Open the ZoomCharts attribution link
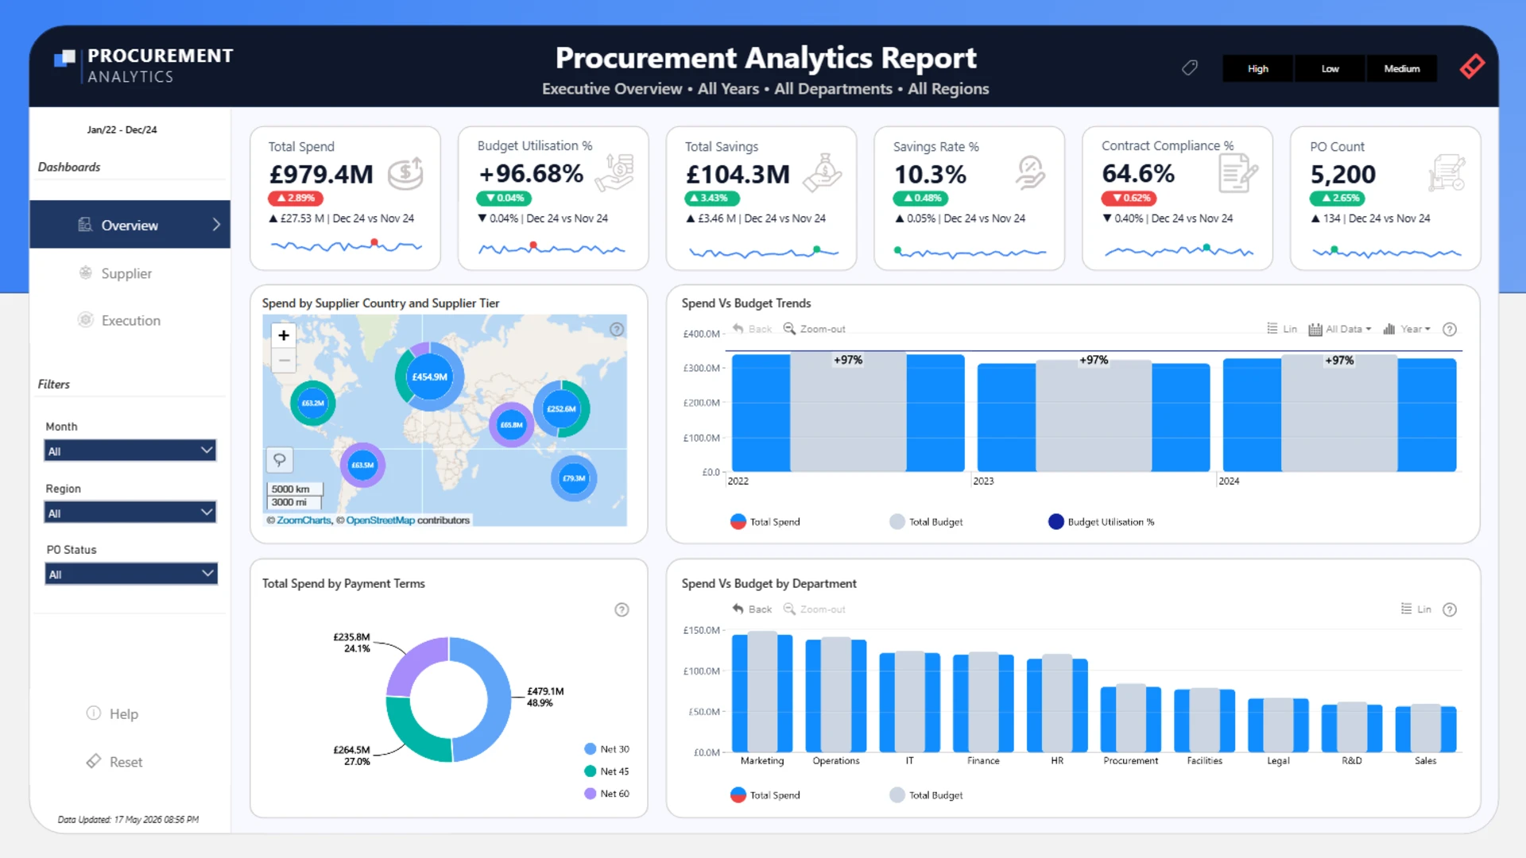The width and height of the screenshot is (1526, 858). pyautogui.click(x=304, y=520)
